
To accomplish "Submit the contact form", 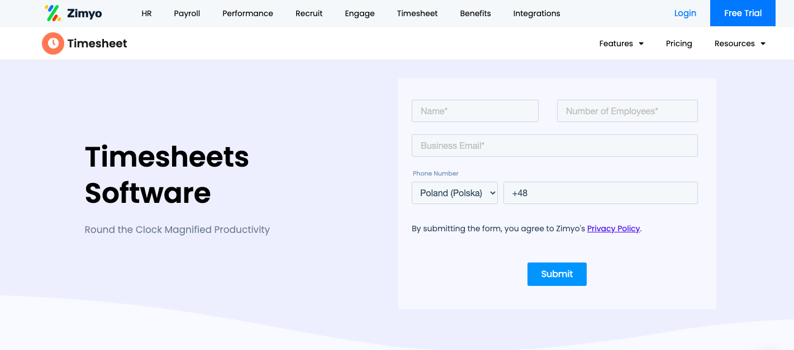I will 557,274.
